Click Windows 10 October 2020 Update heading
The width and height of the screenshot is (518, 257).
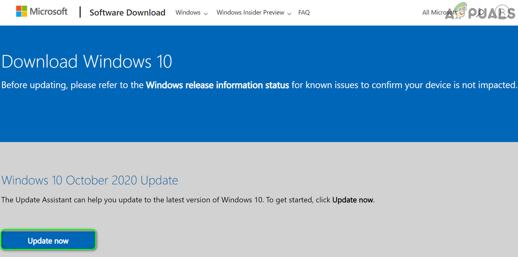(x=90, y=180)
